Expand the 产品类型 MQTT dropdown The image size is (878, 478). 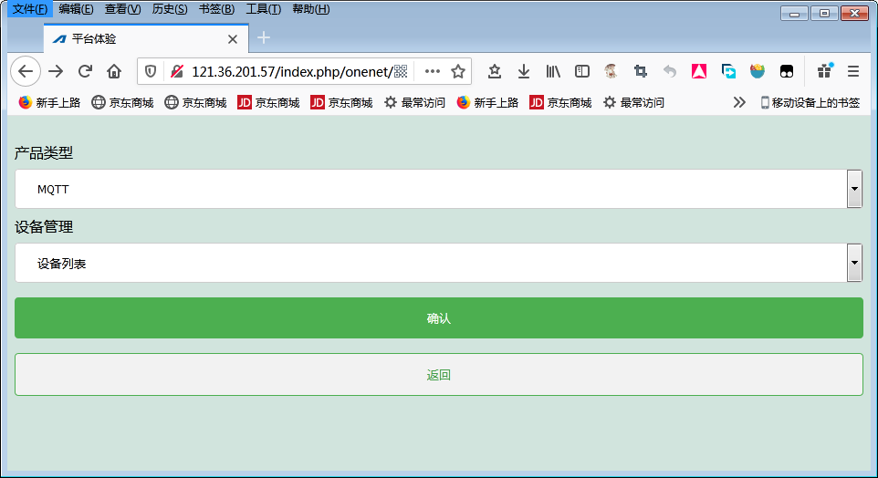(x=854, y=189)
